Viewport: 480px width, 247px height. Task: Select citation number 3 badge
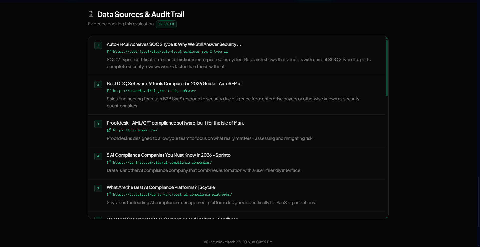[98, 124]
